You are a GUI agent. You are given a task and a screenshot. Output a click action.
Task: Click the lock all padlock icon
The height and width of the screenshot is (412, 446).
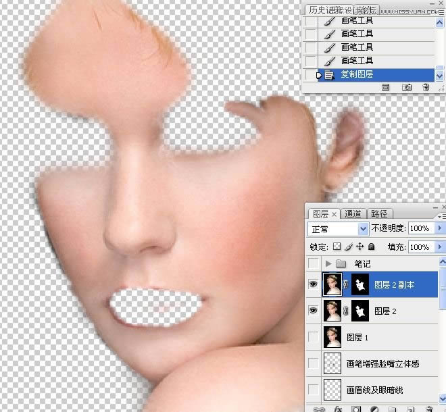[371, 247]
